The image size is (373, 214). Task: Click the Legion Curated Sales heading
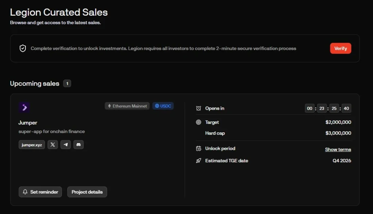click(59, 12)
